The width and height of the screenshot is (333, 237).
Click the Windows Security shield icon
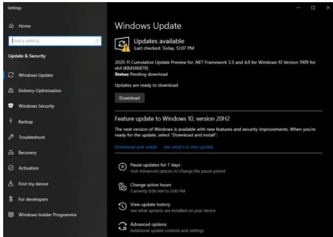click(x=11, y=106)
